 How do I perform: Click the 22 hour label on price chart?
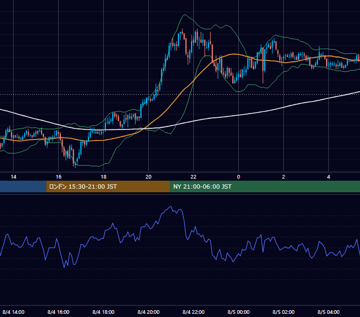(194, 177)
